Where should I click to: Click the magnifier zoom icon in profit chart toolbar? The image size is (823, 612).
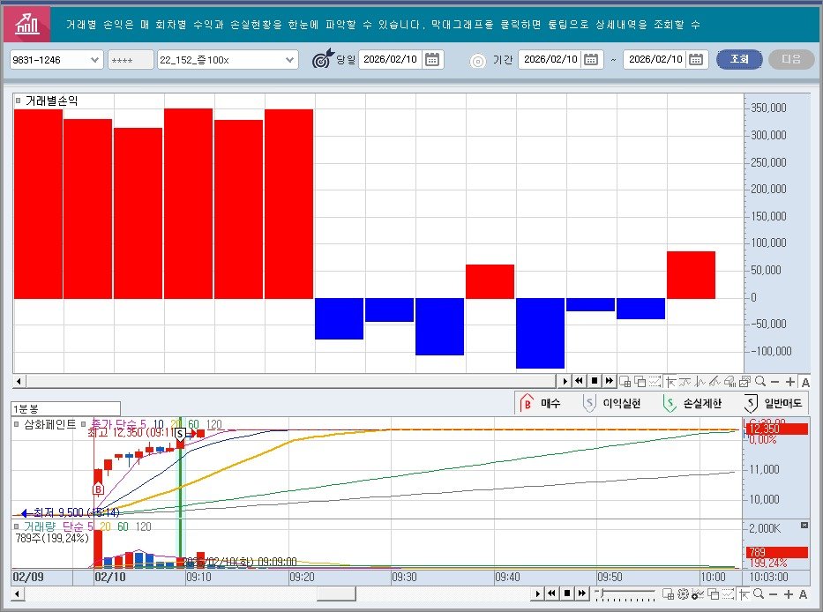[759, 381]
